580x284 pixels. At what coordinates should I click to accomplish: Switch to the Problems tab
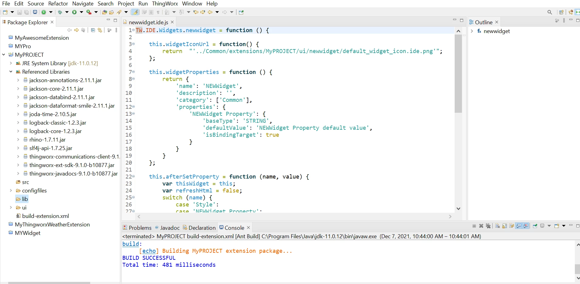(137, 228)
